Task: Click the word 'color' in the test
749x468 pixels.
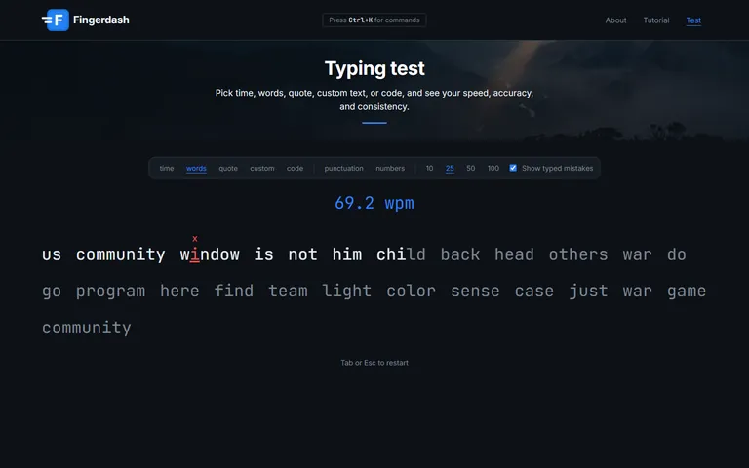Action: coord(412,292)
